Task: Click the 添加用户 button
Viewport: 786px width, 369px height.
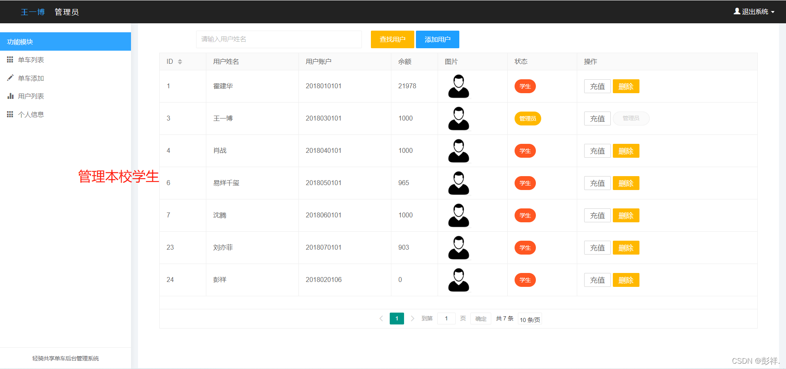Action: coord(437,39)
